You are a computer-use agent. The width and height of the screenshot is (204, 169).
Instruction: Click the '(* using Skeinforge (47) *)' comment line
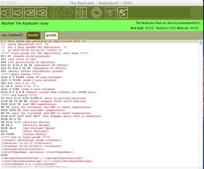click(x=25, y=44)
